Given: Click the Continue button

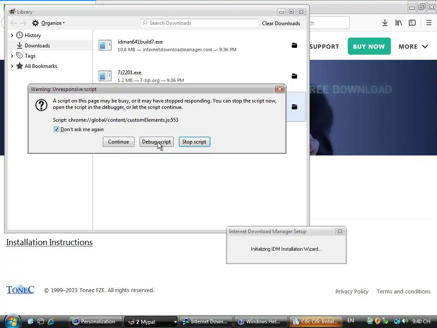Looking at the screenshot, I should click(x=119, y=142).
